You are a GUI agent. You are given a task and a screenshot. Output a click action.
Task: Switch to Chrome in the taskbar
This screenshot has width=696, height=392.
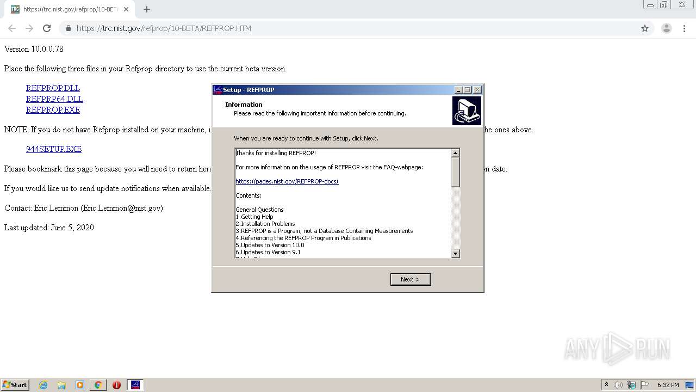pyautogui.click(x=98, y=385)
